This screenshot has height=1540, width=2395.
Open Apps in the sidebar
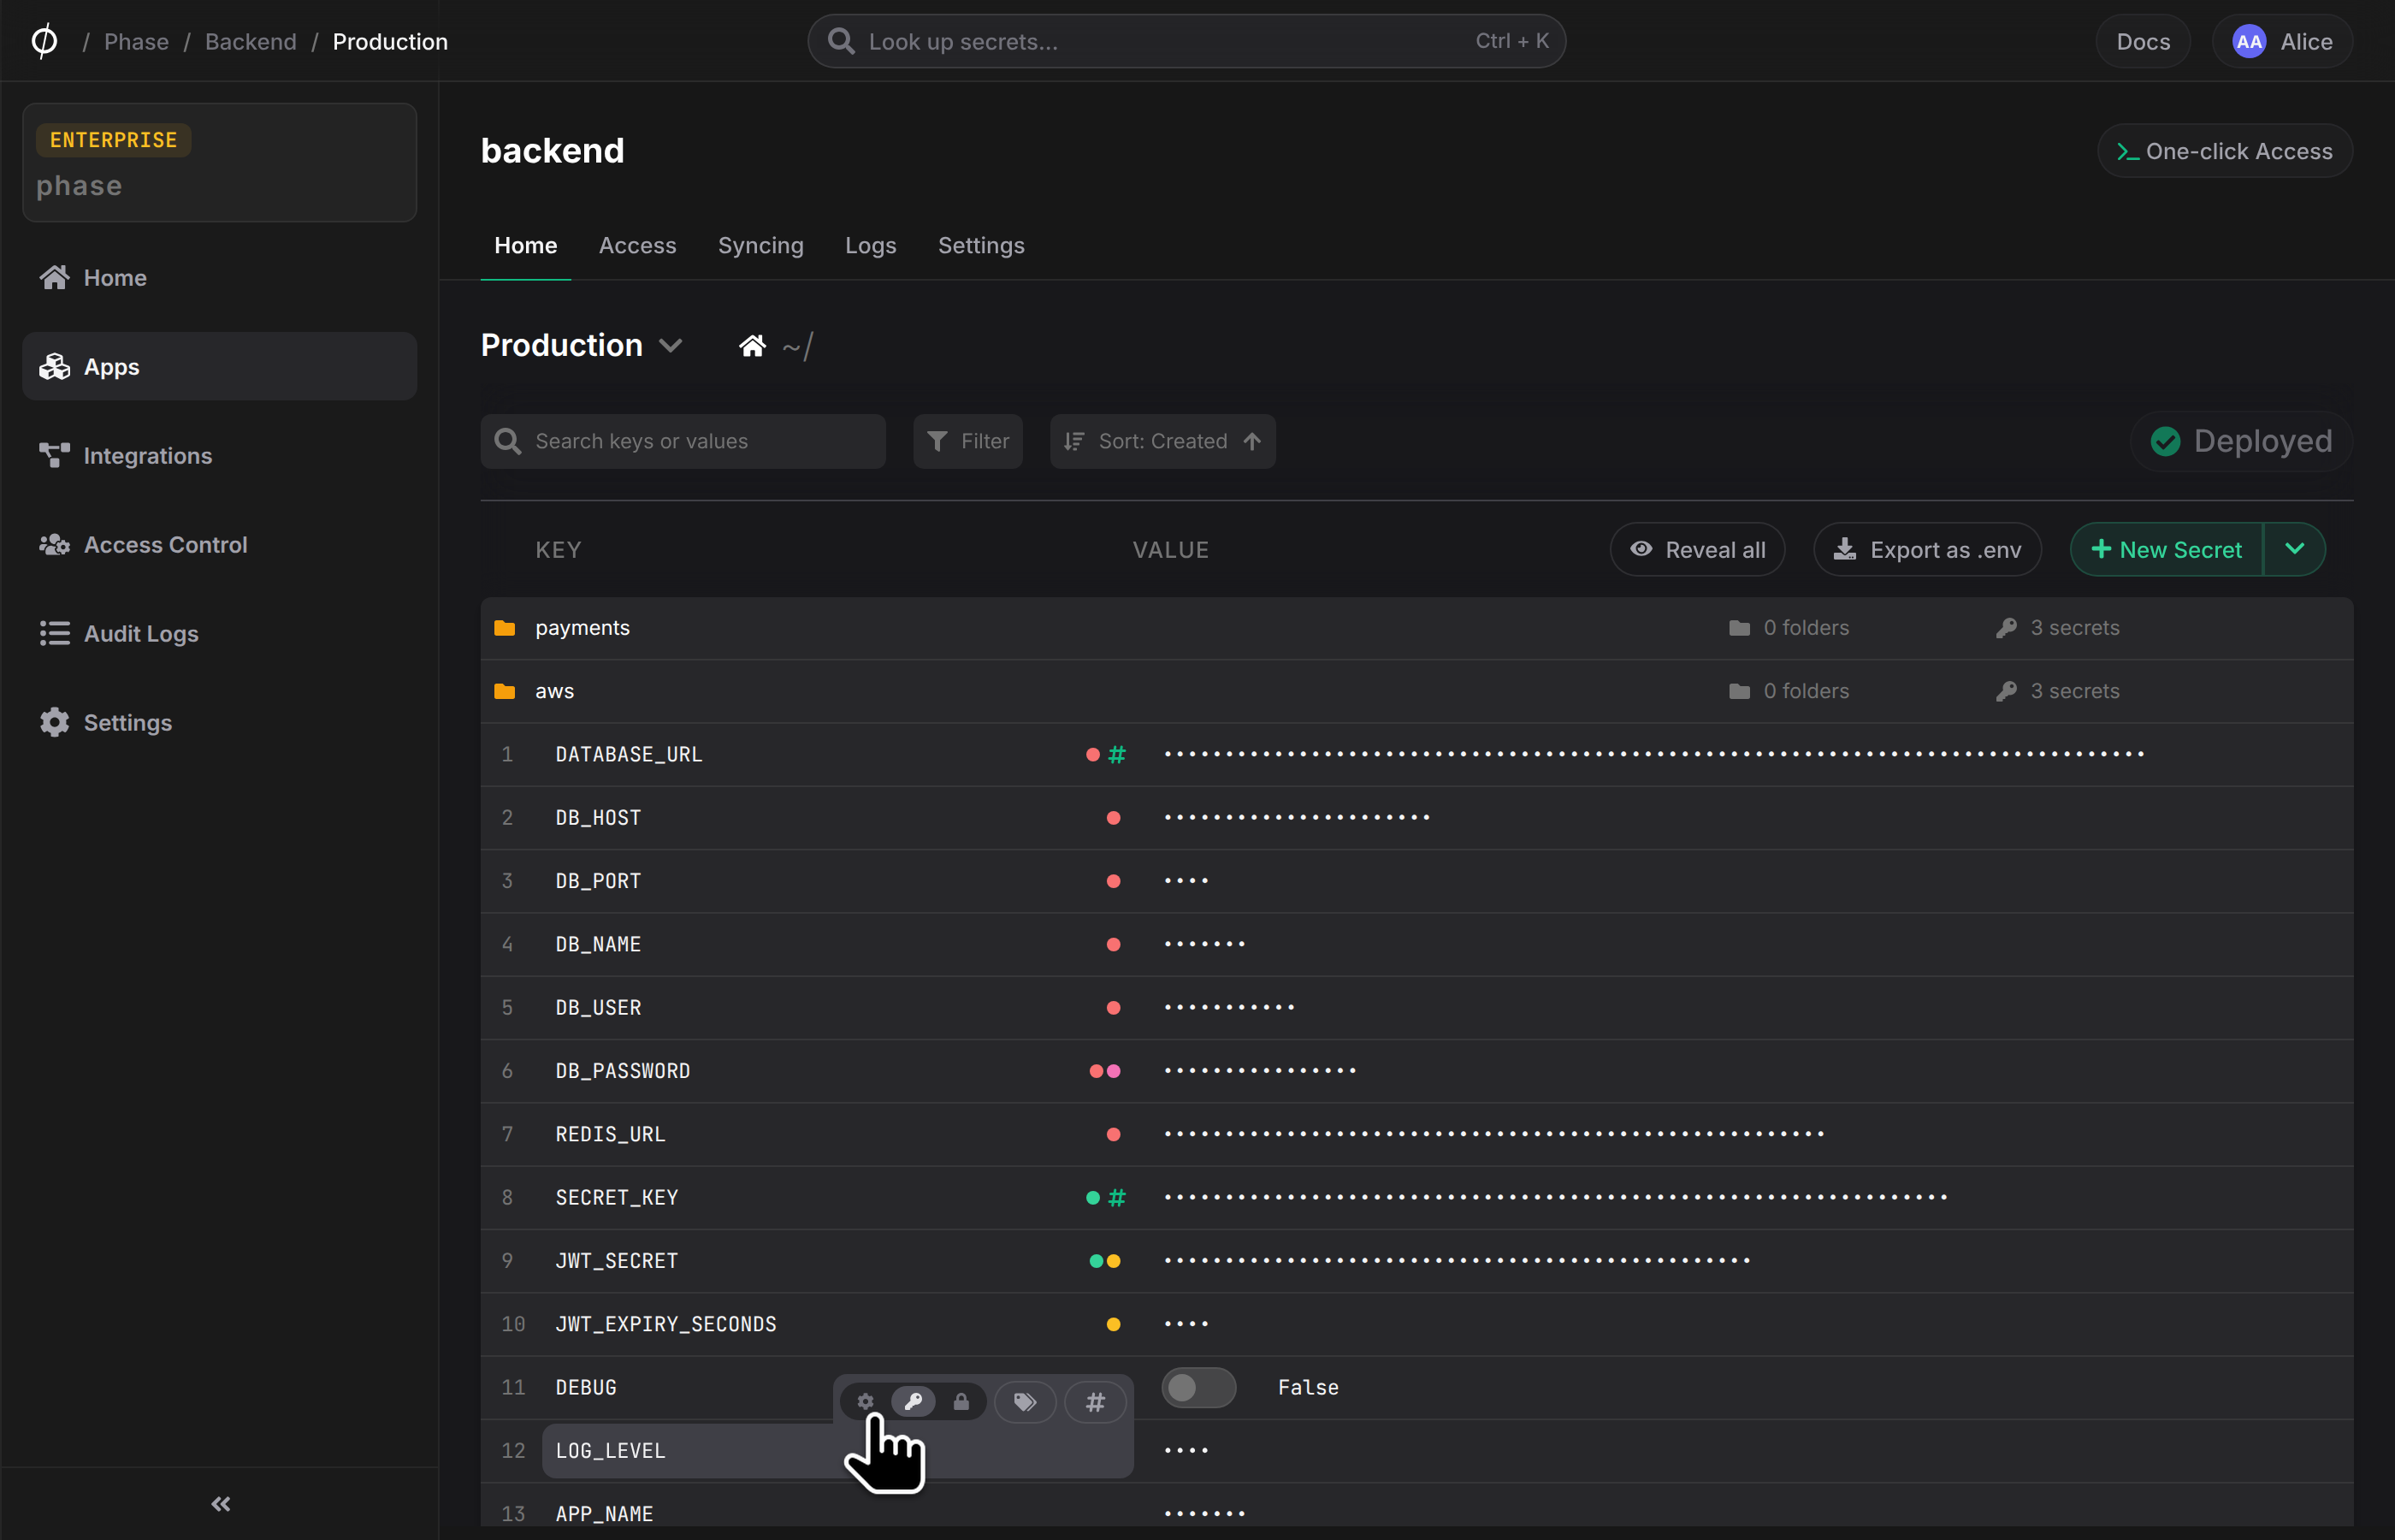point(219,366)
